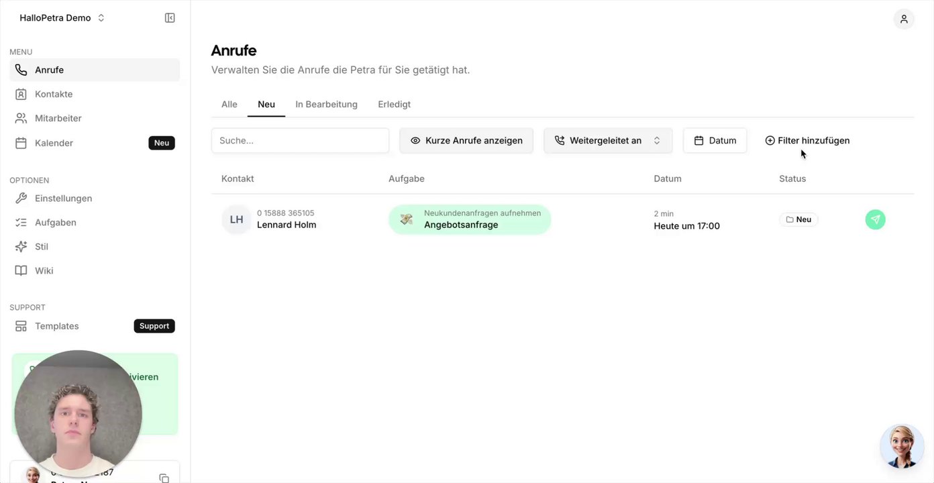Click the Suche search field
The height and width of the screenshot is (483, 934).
300,140
